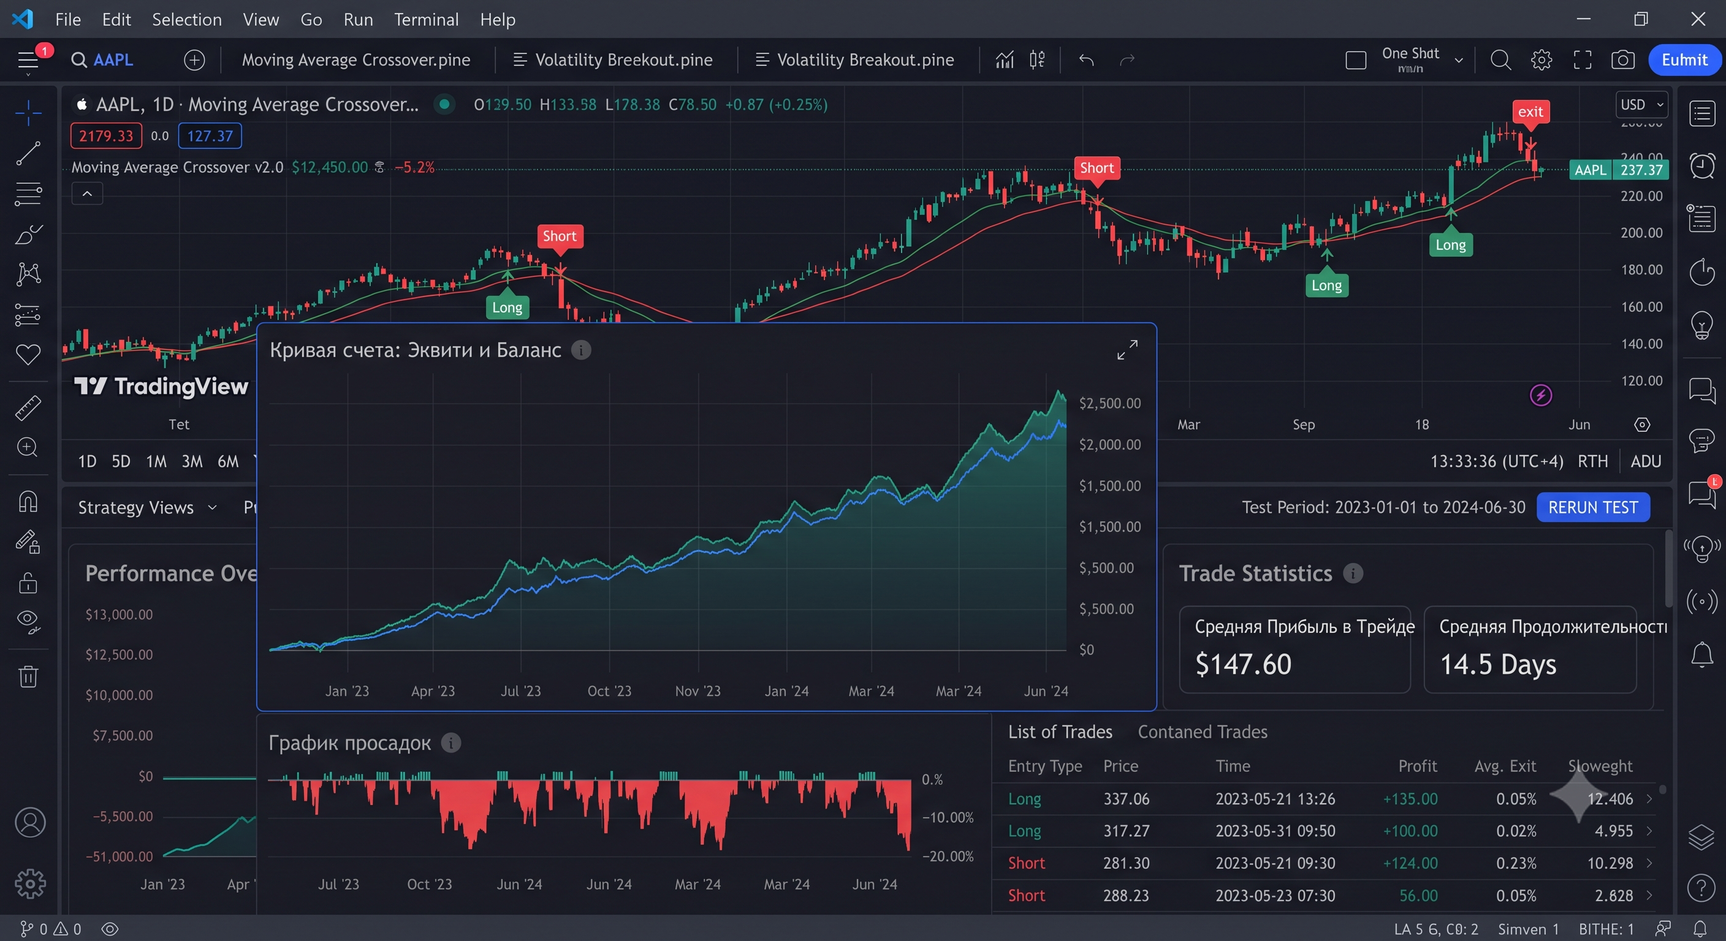
Task: Open the File menu
Action: pyautogui.click(x=67, y=20)
